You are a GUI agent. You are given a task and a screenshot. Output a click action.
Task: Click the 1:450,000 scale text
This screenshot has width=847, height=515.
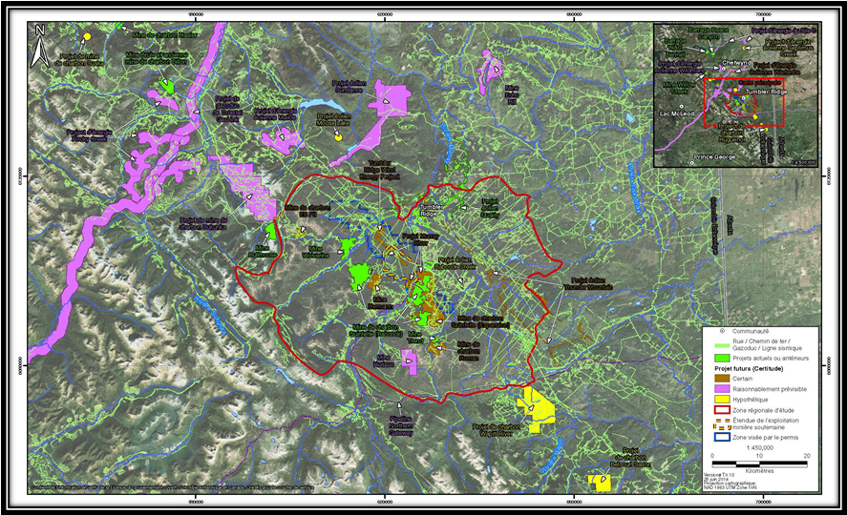point(761,447)
